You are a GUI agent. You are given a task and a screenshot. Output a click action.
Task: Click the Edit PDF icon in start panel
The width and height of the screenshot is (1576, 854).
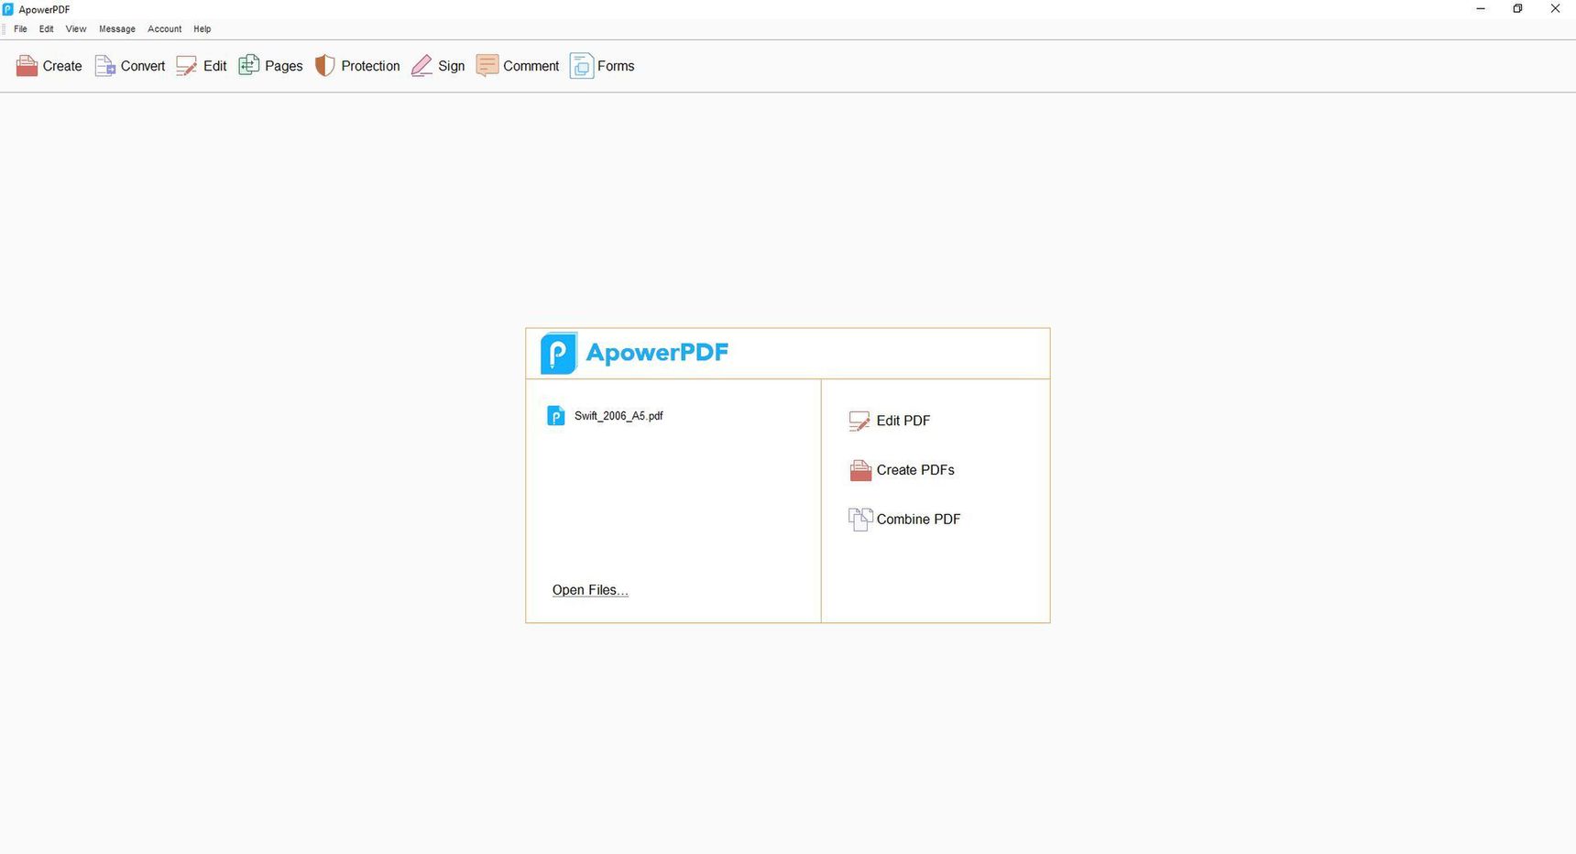pyautogui.click(x=859, y=421)
